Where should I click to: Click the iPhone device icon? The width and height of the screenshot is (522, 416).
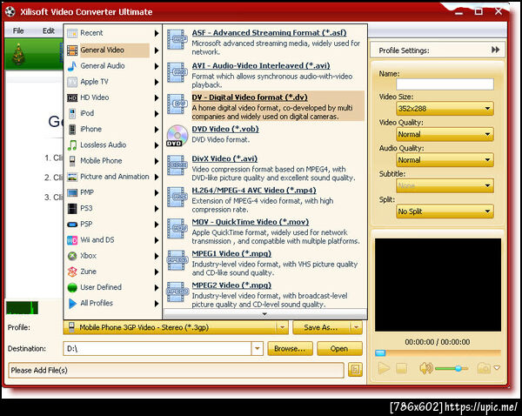coord(72,129)
